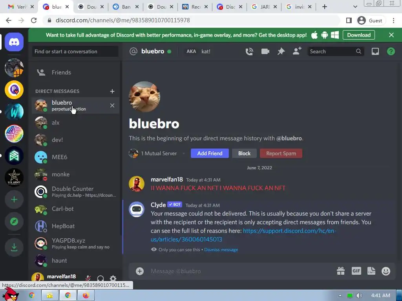This screenshot has height=301, width=402.
Task: Open the Inbox icon
Action: point(375,51)
